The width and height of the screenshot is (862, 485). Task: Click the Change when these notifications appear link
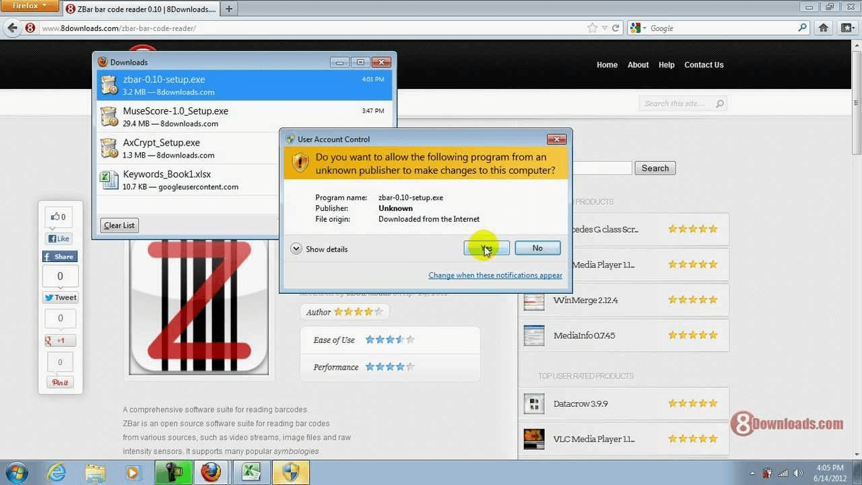pos(495,275)
